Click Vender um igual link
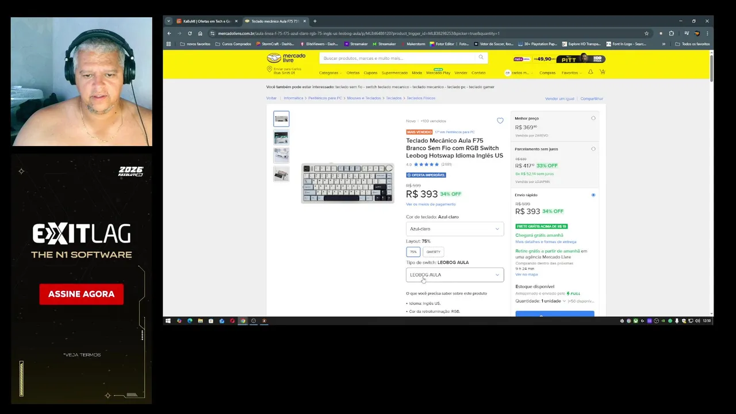The image size is (736, 414). click(x=559, y=99)
